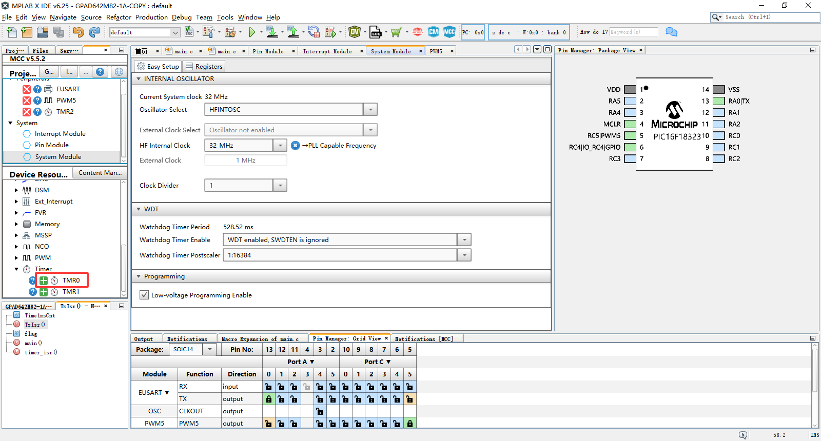Click the Content Man... button

100,173
